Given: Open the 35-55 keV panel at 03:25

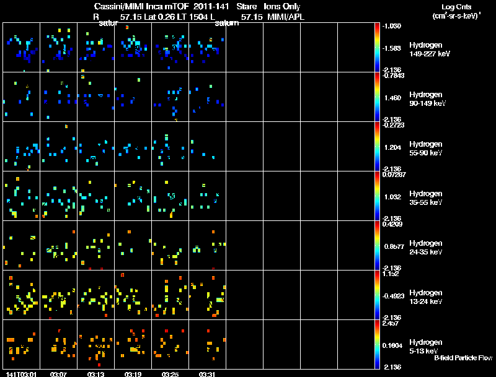Looking at the screenshot, I should coord(170,196).
